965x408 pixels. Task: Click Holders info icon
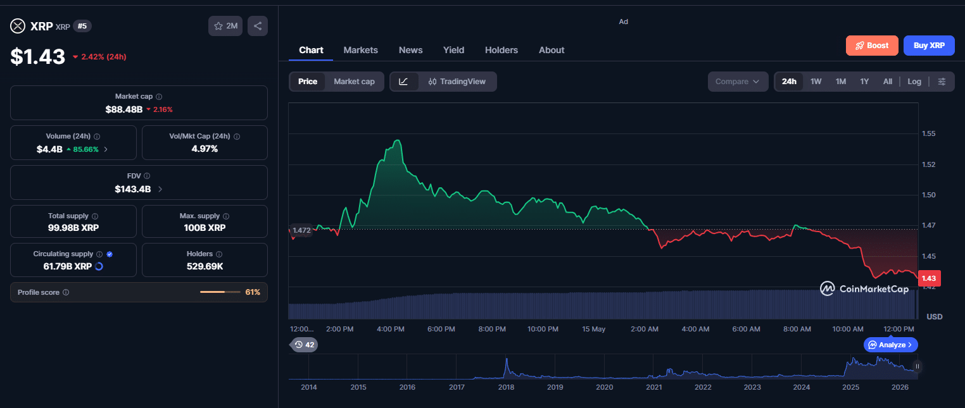pyautogui.click(x=218, y=254)
